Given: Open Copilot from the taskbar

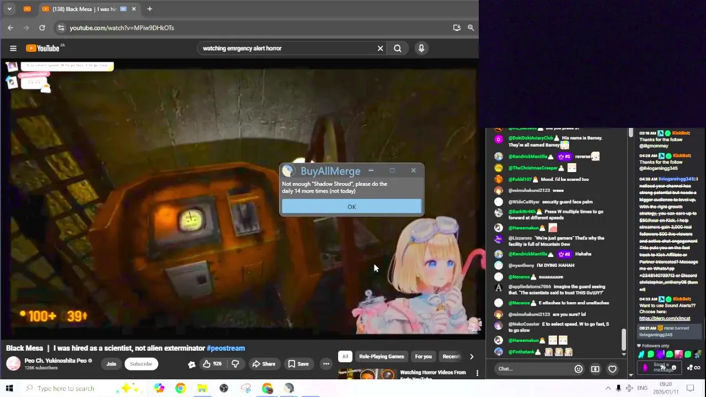Looking at the screenshot, I should [159, 388].
